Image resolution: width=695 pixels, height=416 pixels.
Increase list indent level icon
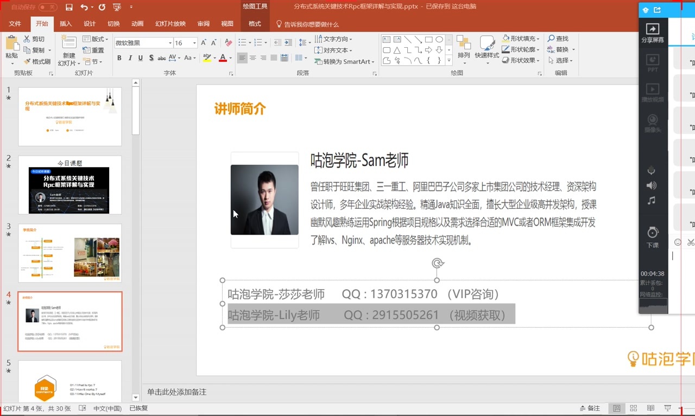click(289, 42)
